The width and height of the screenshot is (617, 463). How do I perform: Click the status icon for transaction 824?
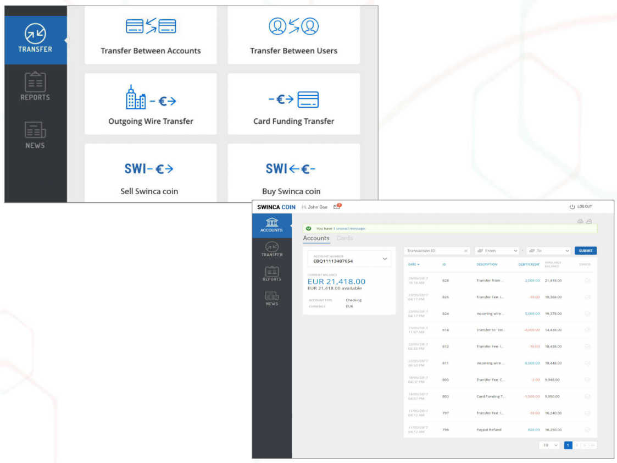[587, 314]
